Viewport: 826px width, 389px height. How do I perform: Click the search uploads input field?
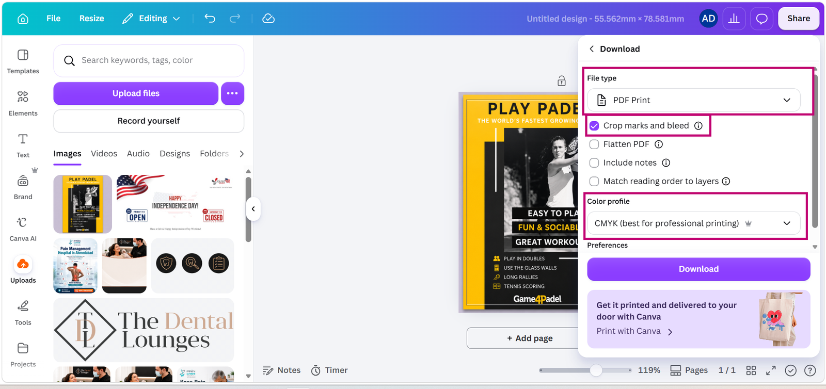(x=149, y=60)
